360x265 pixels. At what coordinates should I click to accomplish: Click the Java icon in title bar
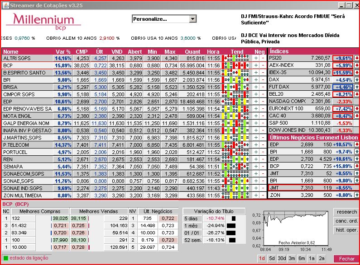[6, 5]
